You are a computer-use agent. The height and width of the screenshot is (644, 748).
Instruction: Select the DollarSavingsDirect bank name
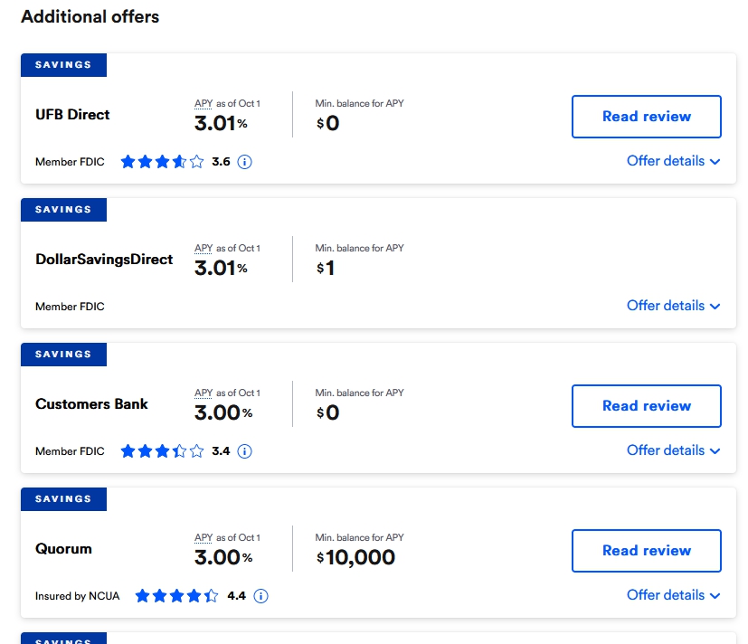[104, 259]
